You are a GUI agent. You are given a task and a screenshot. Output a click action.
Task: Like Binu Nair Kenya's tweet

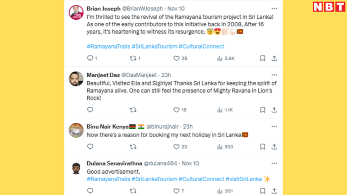[176, 146]
